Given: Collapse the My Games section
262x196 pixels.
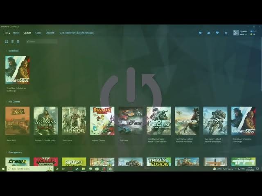Looking at the screenshot, I should pyautogui.click(x=6, y=101).
